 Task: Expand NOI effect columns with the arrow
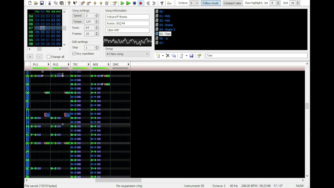[109, 64]
